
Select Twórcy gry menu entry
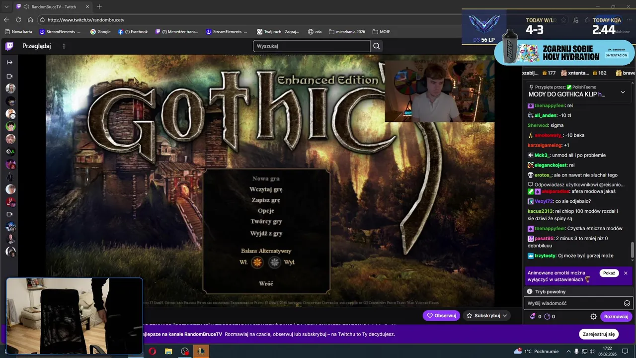click(266, 222)
